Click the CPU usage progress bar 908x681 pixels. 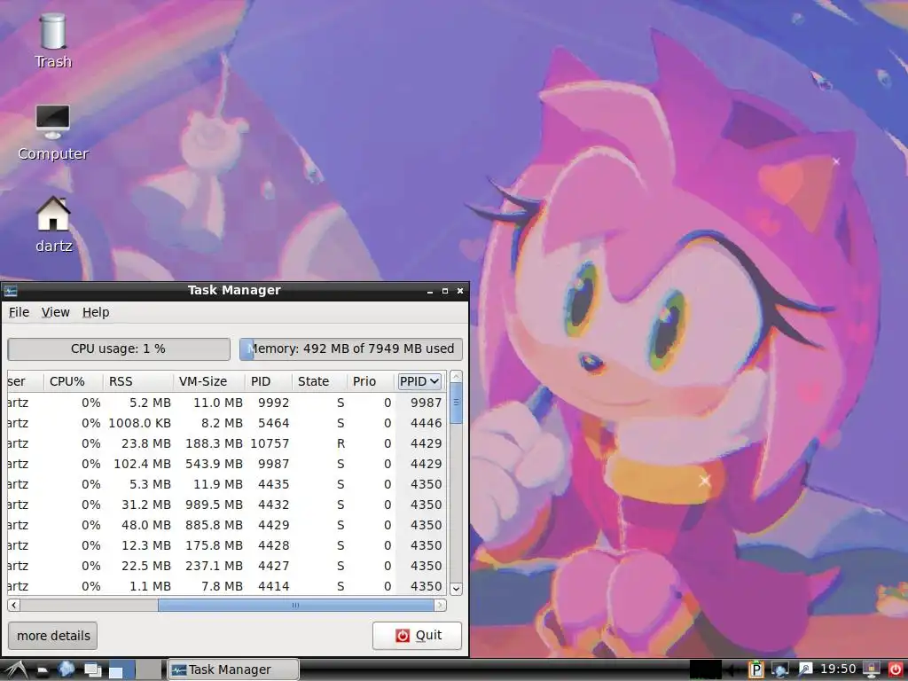tap(119, 349)
